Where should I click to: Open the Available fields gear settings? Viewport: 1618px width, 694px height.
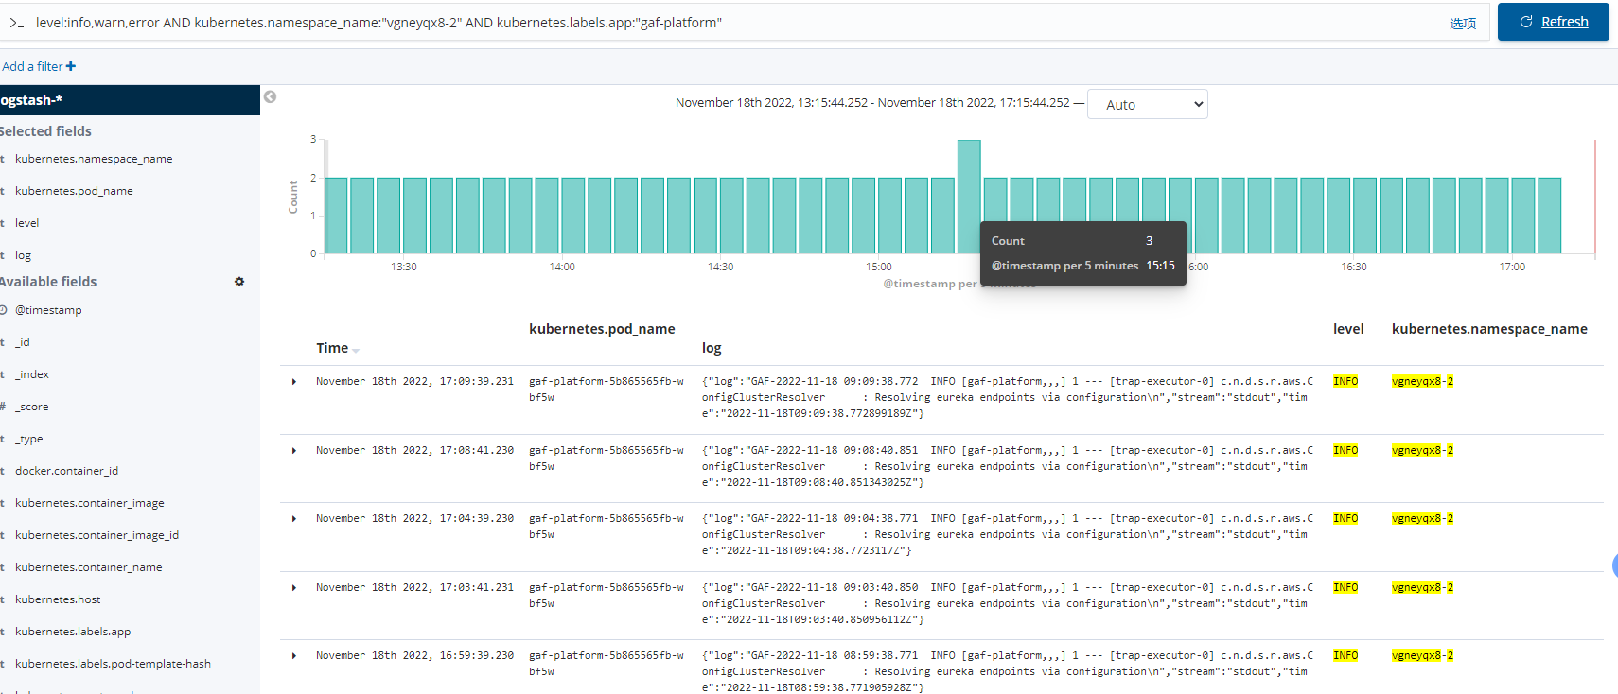pos(239,282)
